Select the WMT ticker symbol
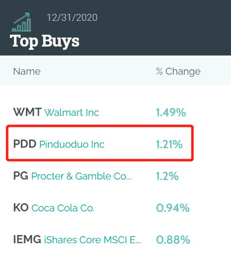This screenshot has height=253, width=231. pyautogui.click(x=27, y=112)
